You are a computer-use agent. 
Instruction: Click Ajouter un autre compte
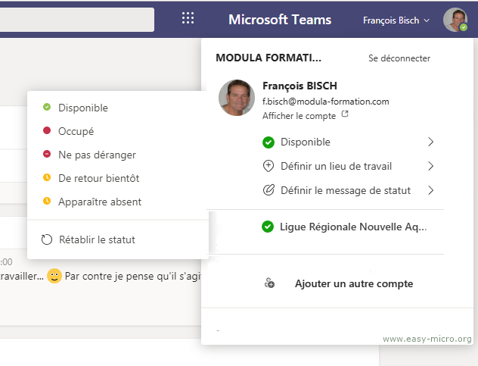[x=354, y=283]
